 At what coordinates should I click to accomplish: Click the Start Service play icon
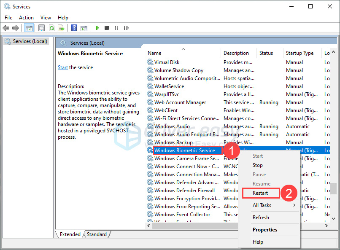97,28
